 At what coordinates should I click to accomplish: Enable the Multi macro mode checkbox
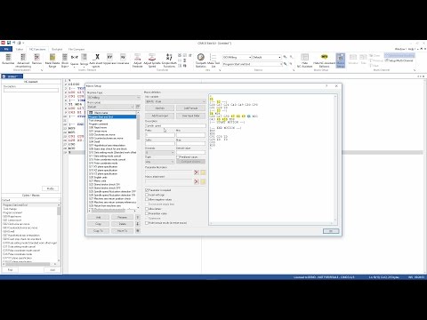[147, 223]
